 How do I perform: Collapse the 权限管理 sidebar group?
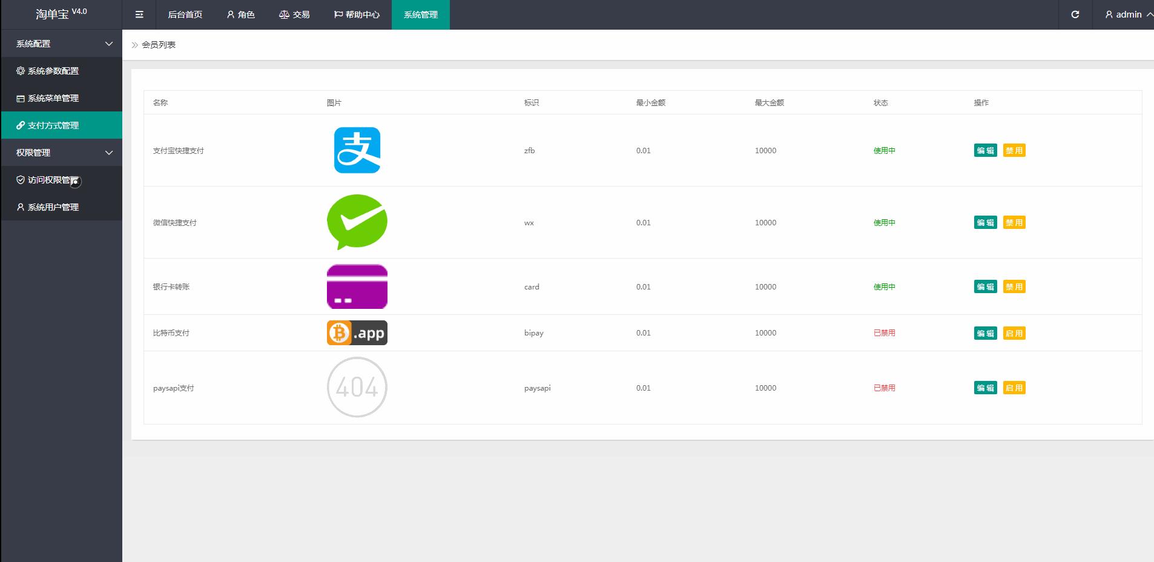pyautogui.click(x=61, y=153)
